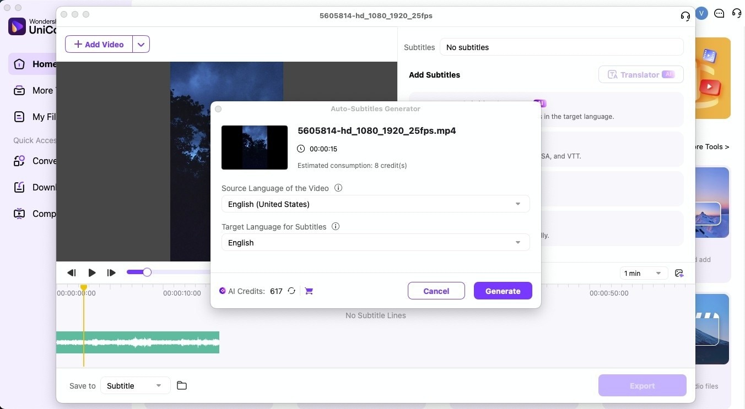Image resolution: width=745 pixels, height=409 pixels.
Task: Click the add-to-timeline icon beside the 1 min dropdown
Action: (x=679, y=273)
